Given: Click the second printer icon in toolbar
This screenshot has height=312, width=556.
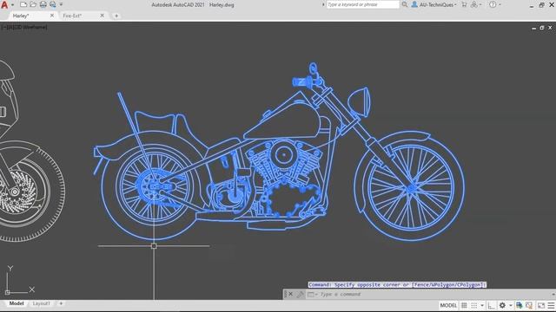Looking at the screenshot, I should point(52,4).
